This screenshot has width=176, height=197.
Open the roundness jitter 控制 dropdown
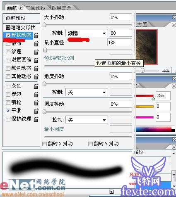87,120
